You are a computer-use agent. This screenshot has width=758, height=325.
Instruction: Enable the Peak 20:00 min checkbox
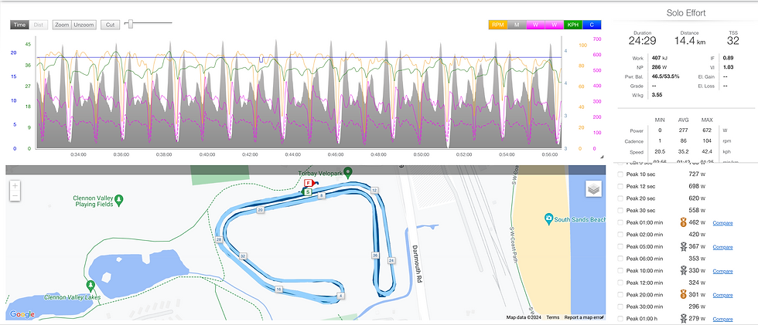[x=621, y=295]
